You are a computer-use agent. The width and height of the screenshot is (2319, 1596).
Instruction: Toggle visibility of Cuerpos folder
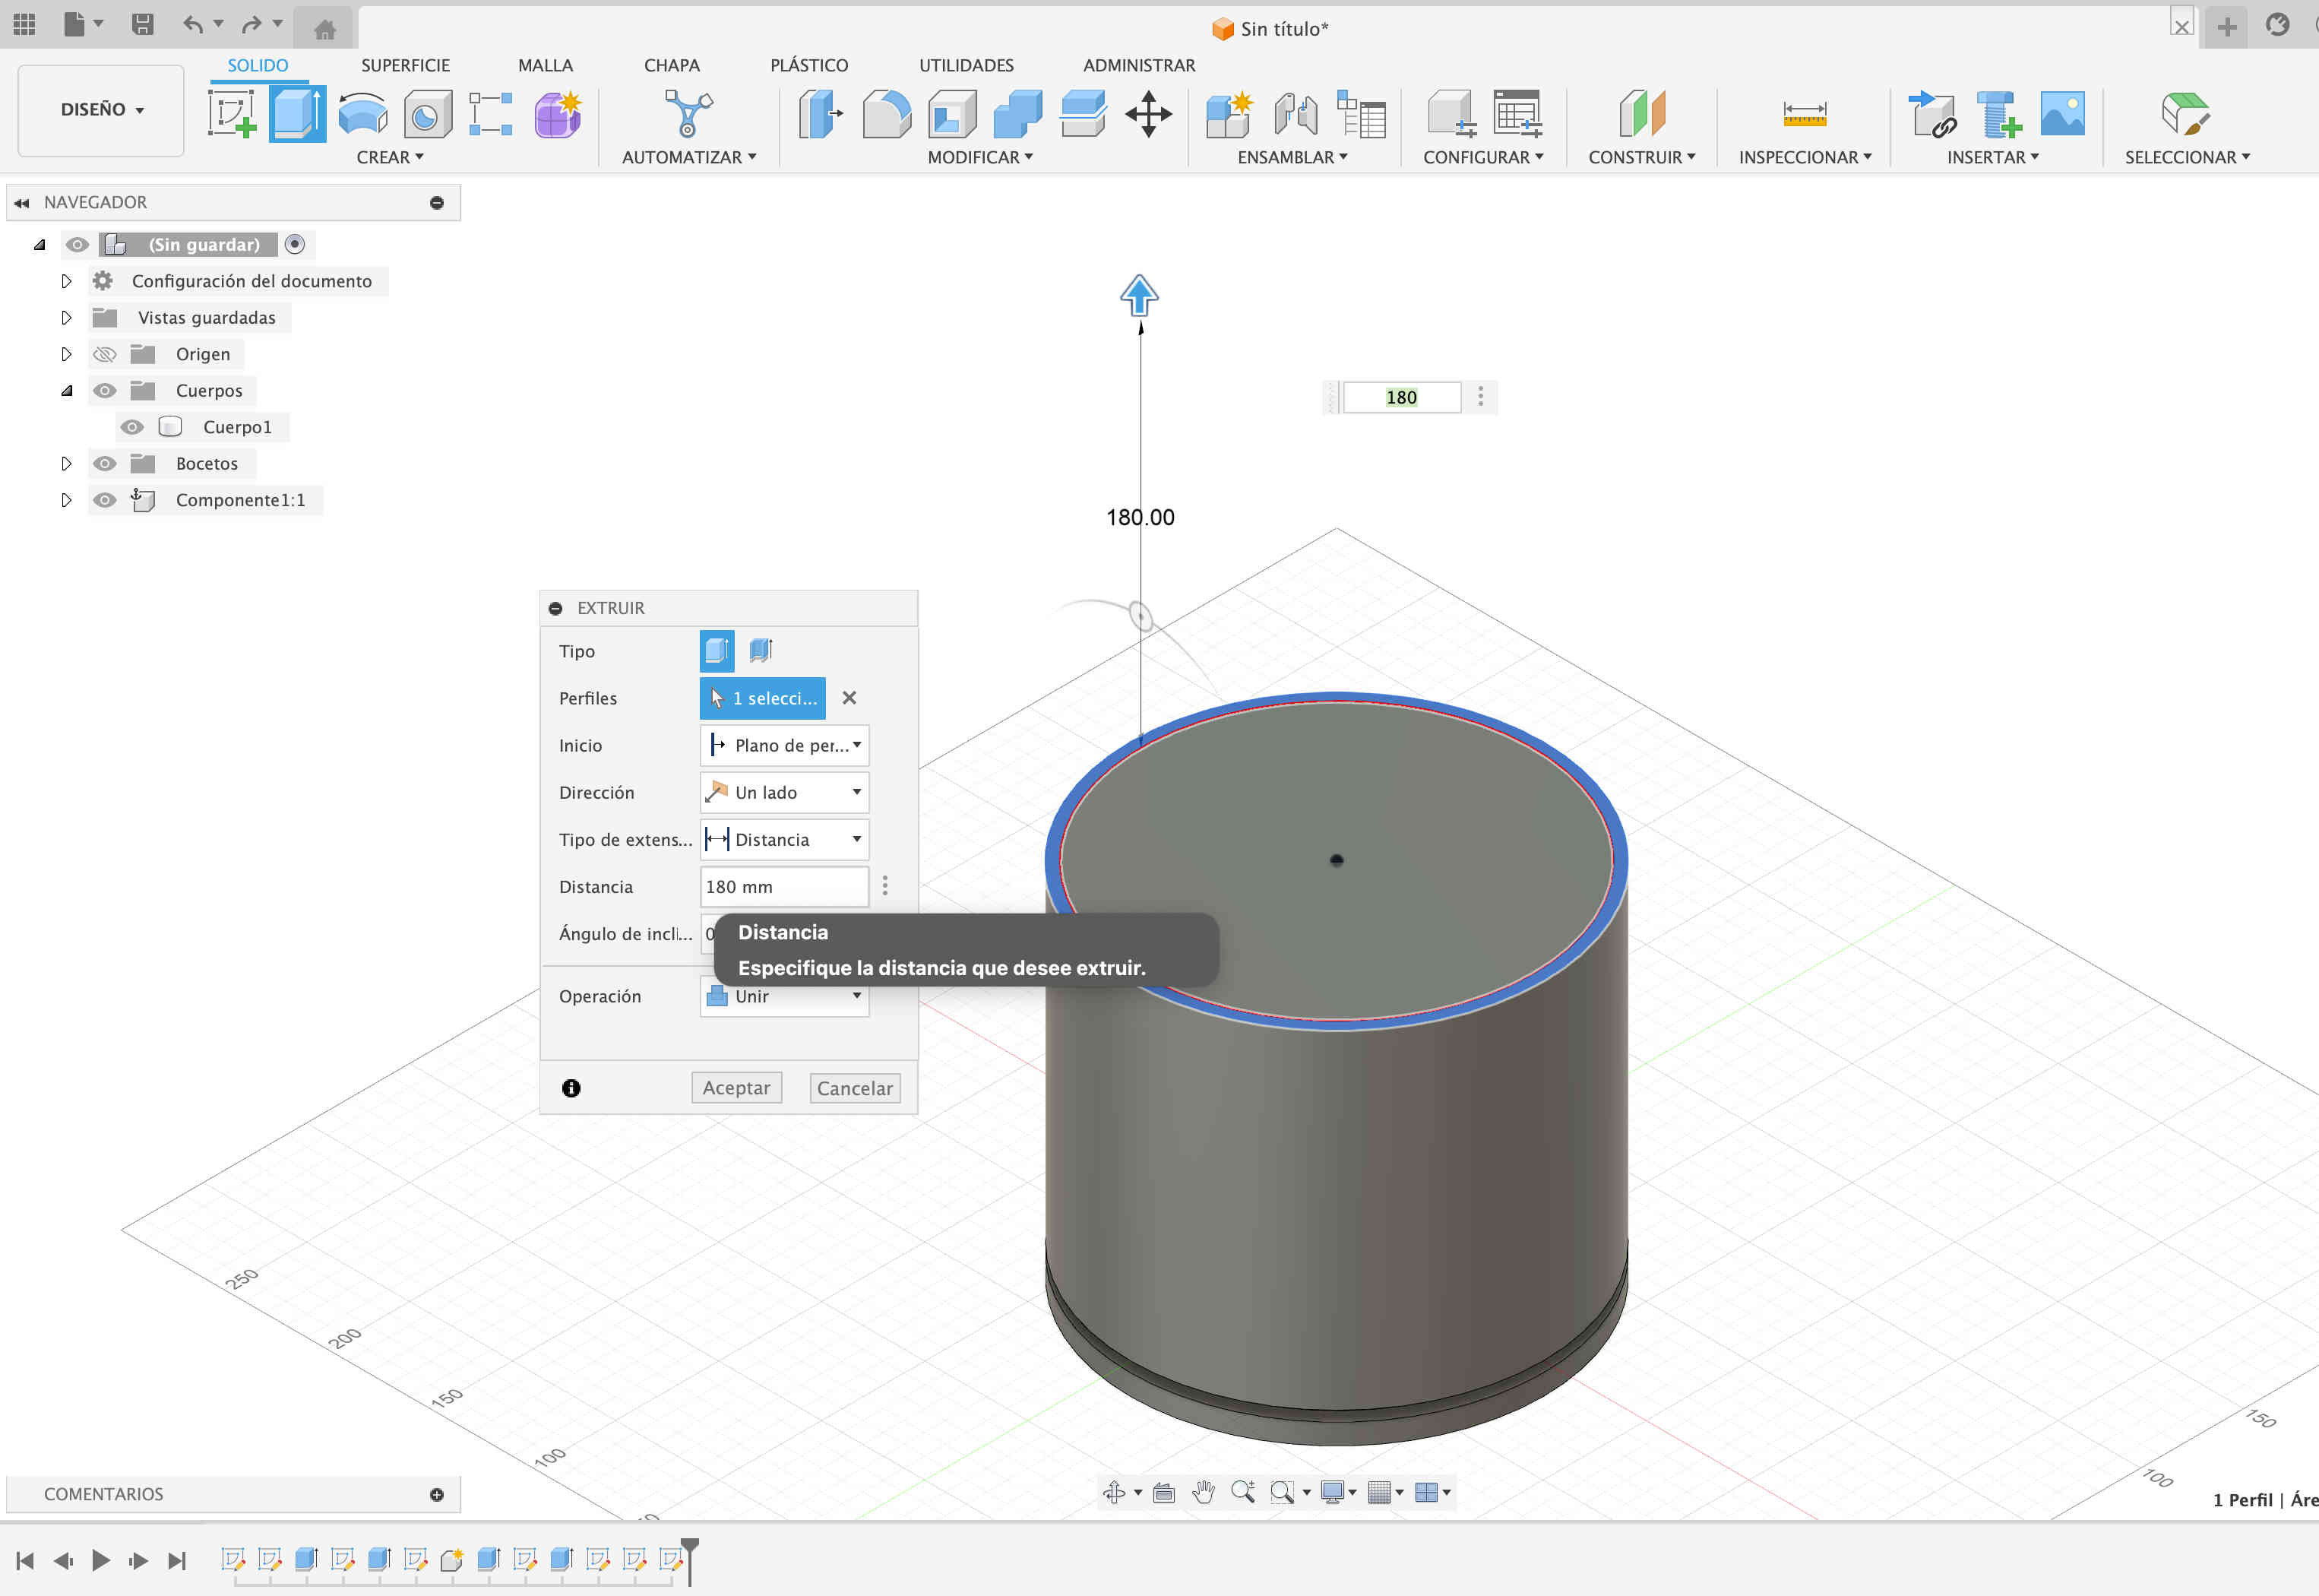(x=105, y=390)
